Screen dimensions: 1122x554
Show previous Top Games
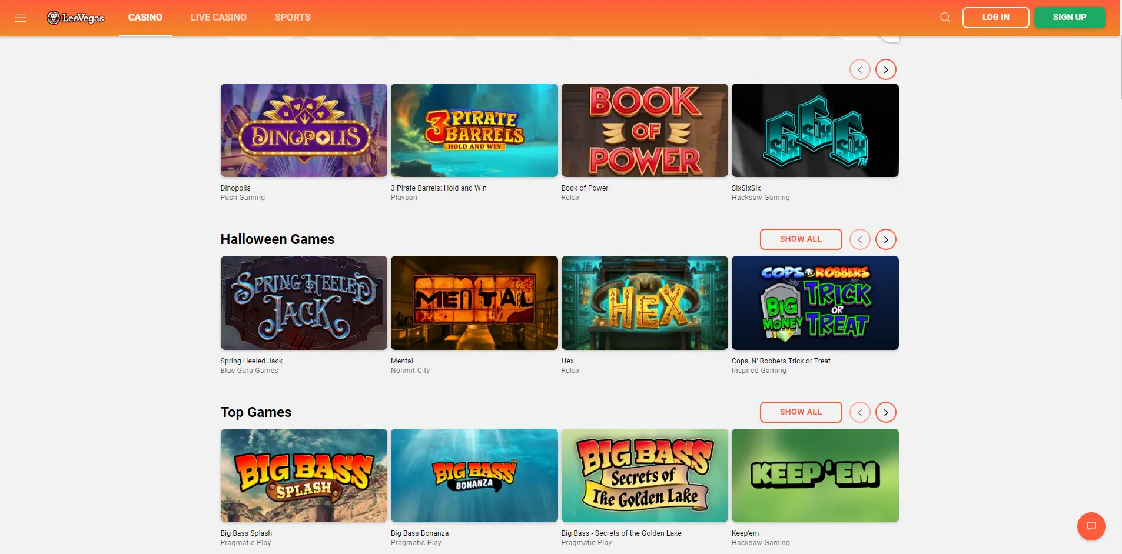(859, 412)
